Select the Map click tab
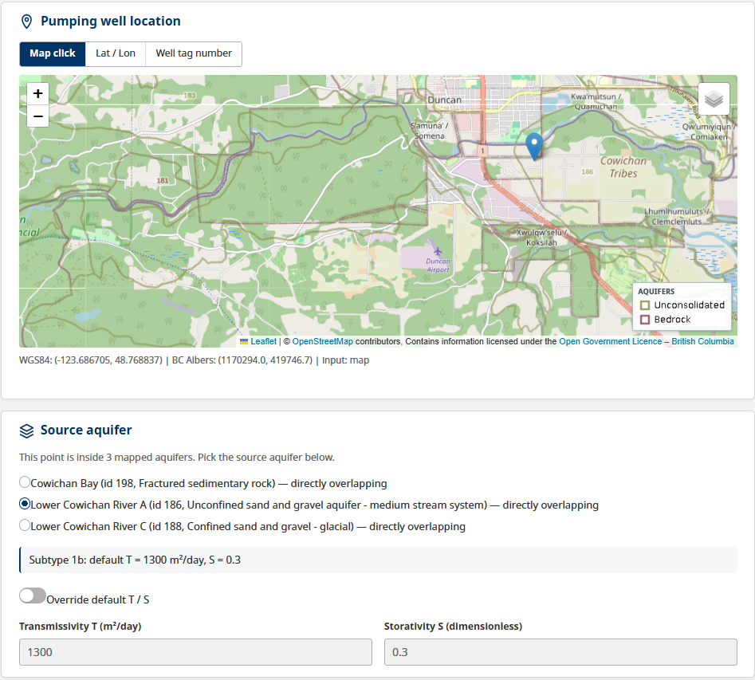The height and width of the screenshot is (680, 755). [53, 53]
